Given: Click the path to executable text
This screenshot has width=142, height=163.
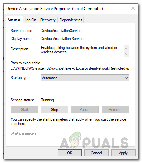Looking at the screenshot, I should [x=70, y=68].
